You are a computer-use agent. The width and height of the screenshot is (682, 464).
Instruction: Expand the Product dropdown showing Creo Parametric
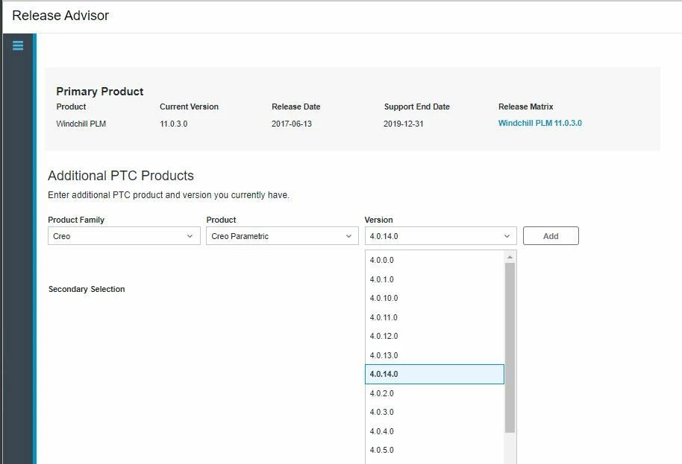click(282, 236)
